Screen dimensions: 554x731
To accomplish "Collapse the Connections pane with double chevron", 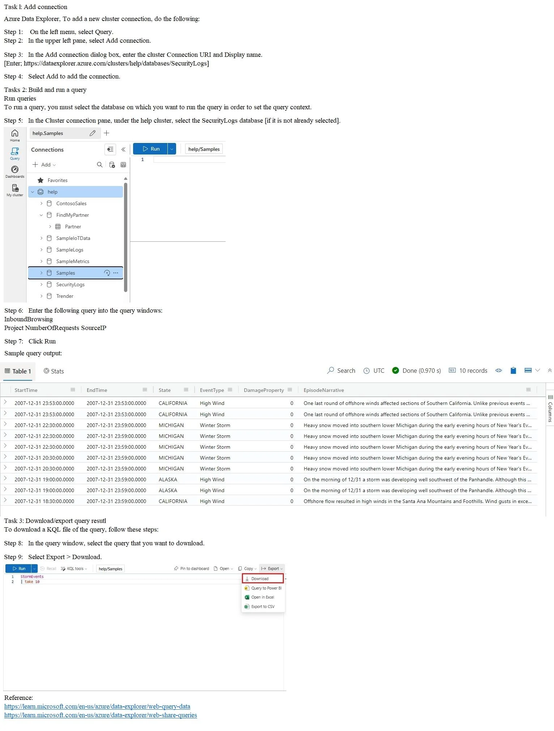I will click(123, 149).
